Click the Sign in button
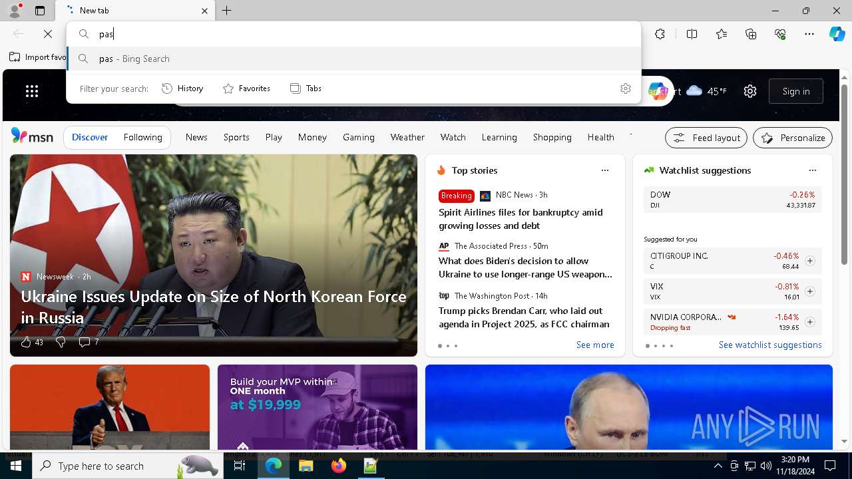 pos(796,91)
